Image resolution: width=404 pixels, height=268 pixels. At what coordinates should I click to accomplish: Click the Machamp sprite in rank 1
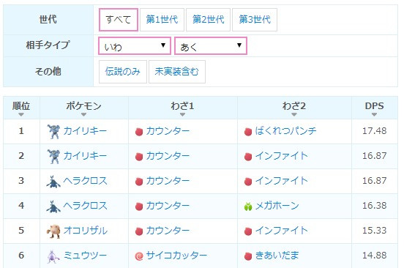(x=53, y=131)
